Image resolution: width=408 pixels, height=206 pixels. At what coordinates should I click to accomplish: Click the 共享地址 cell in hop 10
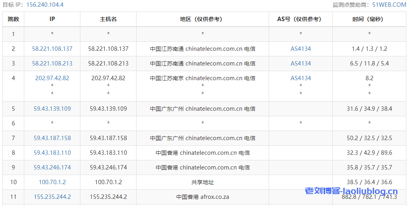[x=203, y=182]
